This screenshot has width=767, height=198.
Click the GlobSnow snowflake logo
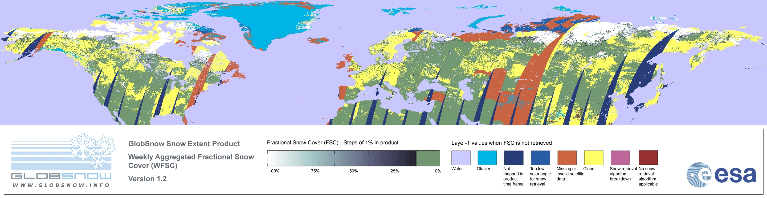point(93,151)
